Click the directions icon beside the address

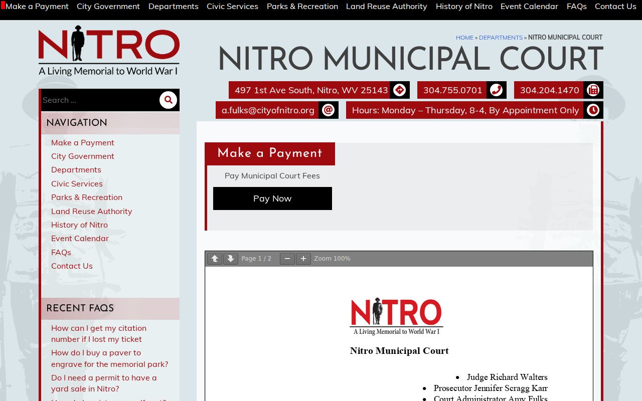click(x=399, y=90)
